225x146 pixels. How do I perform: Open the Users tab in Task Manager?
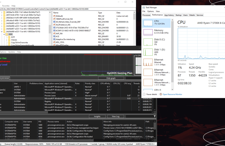coord(185,15)
